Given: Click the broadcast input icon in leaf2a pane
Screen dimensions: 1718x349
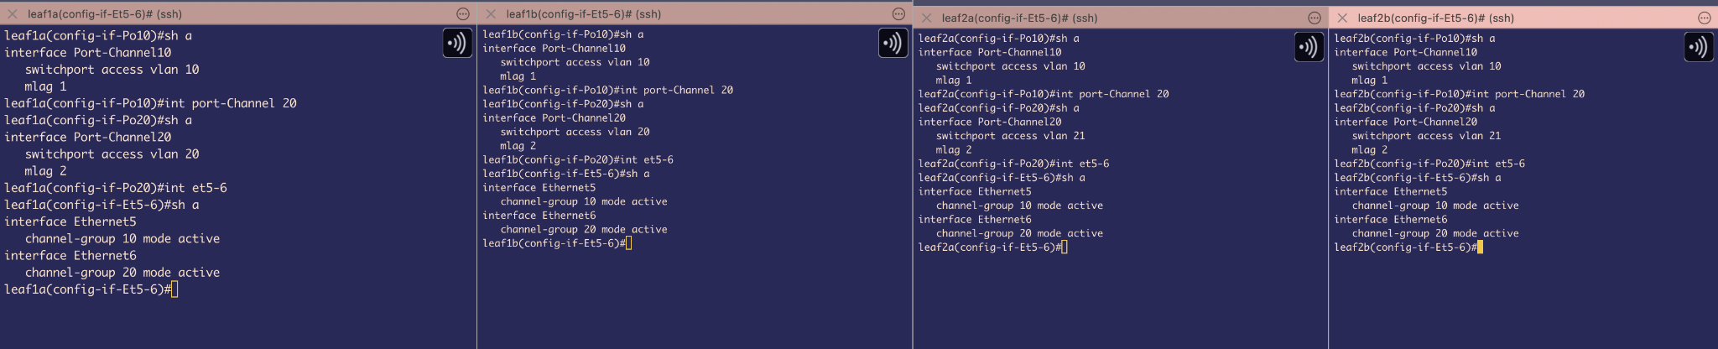Looking at the screenshot, I should 1309,47.
